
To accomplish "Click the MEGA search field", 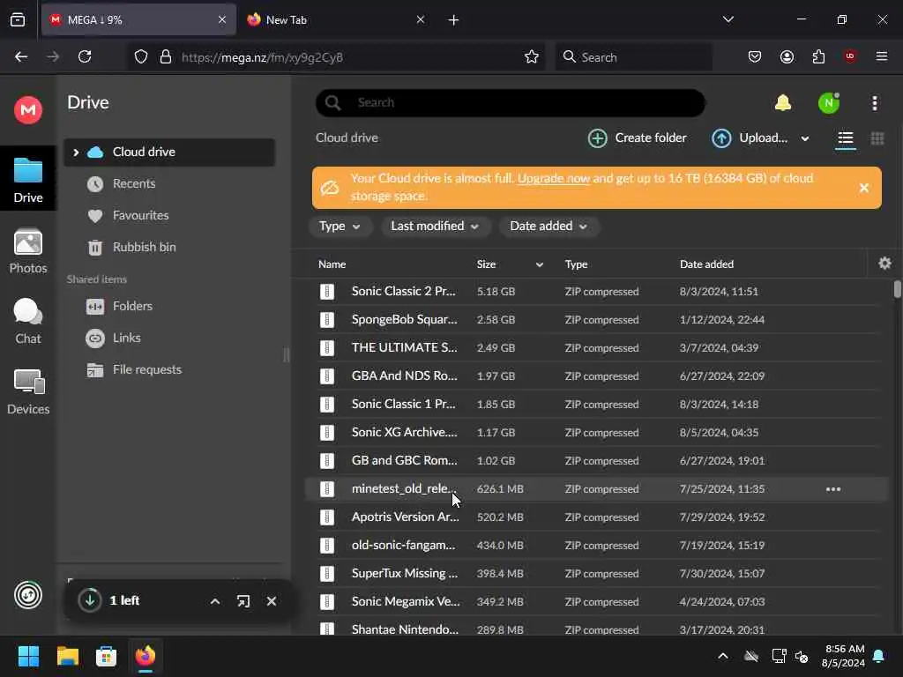I will tap(511, 103).
